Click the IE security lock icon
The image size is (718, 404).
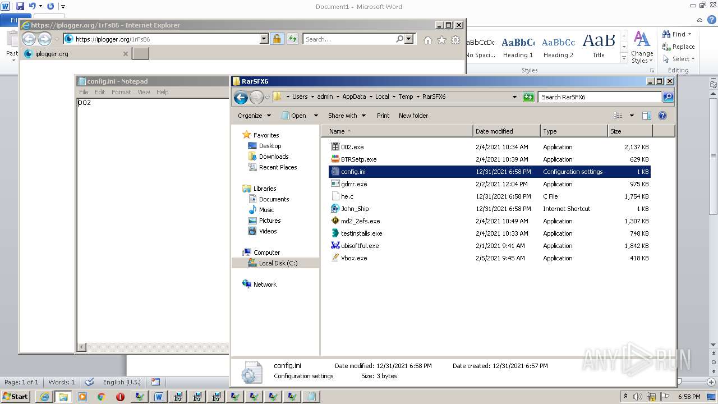tap(277, 39)
